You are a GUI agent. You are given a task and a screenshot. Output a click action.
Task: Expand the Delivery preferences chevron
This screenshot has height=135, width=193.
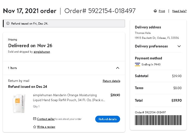click(179, 46)
